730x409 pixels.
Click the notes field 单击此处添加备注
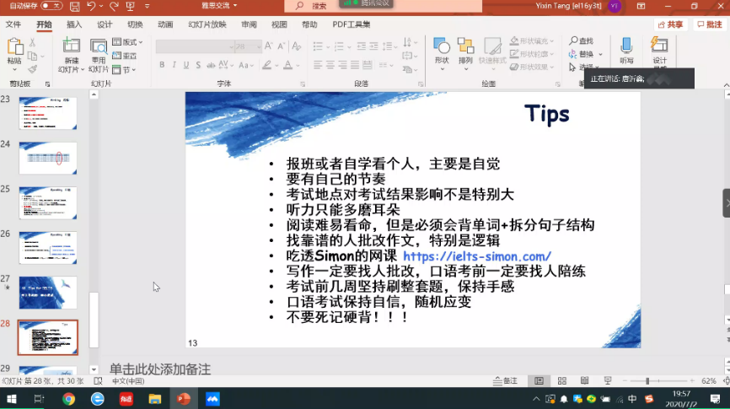click(160, 369)
